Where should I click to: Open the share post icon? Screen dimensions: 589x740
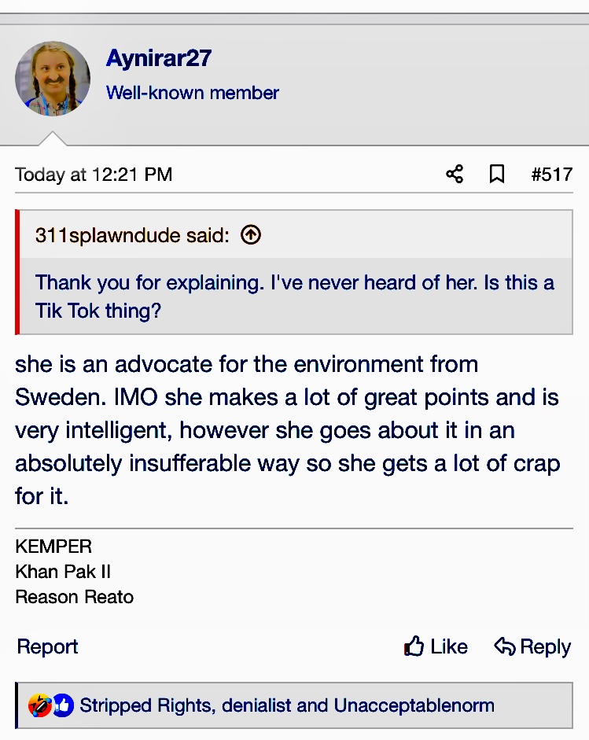pos(455,174)
